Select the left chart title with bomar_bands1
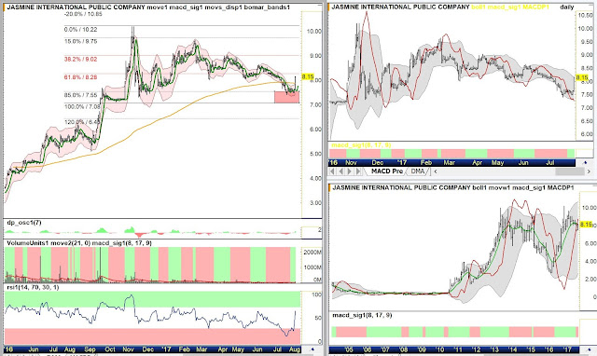Viewport: 597px width, 356px height. 148,7
